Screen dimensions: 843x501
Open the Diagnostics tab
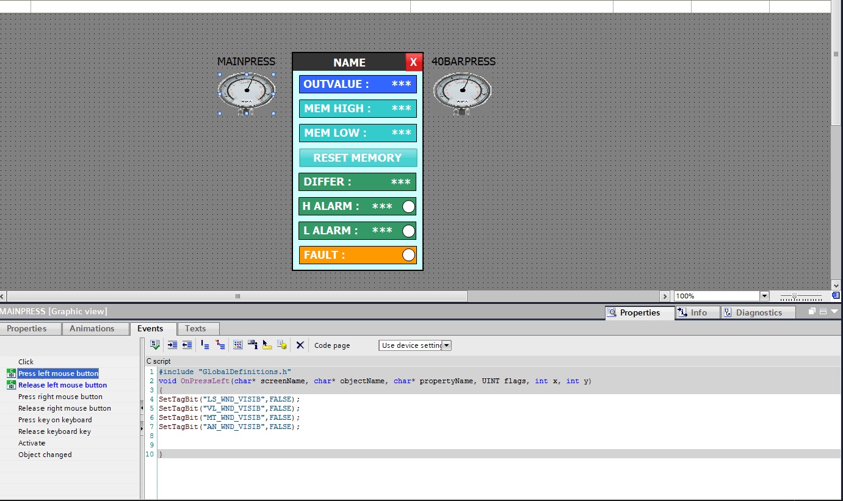[x=758, y=312]
